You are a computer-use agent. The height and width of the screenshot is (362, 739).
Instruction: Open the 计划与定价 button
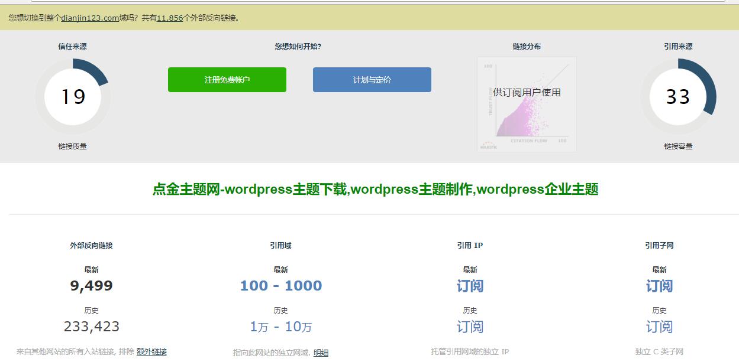coord(372,80)
